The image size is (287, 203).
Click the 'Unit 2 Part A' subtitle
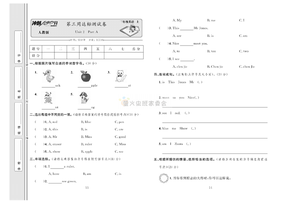(x=86, y=32)
